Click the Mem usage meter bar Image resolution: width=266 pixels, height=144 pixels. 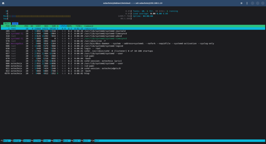67,16
